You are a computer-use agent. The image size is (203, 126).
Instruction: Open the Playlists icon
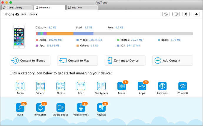tap(101, 108)
